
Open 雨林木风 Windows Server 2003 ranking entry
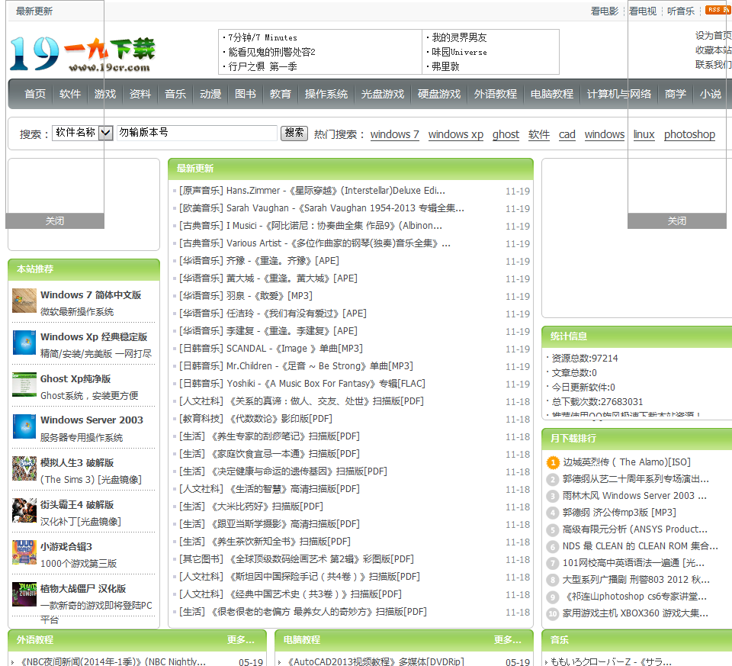pos(634,496)
